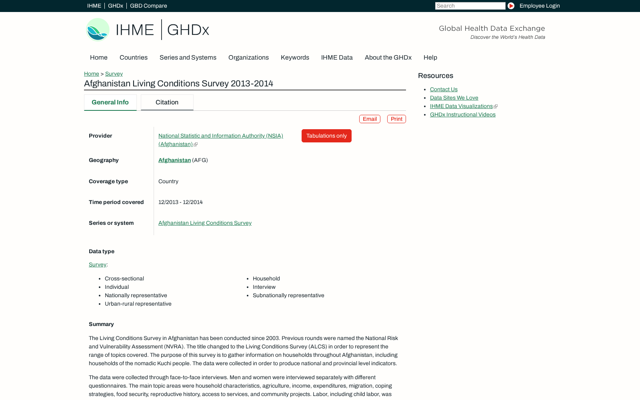Click the Print button
This screenshot has width=640, height=400.
396,119
